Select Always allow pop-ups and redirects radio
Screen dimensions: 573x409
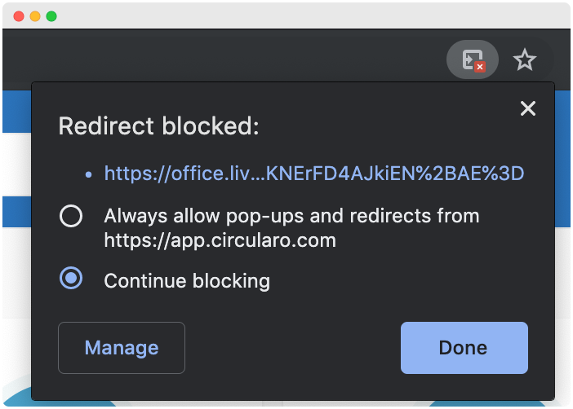click(x=71, y=217)
